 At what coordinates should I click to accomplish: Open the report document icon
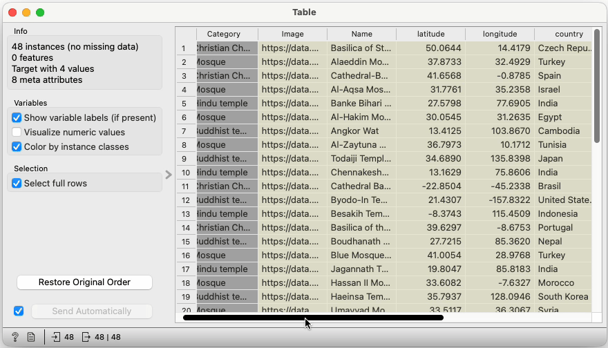pyautogui.click(x=31, y=337)
